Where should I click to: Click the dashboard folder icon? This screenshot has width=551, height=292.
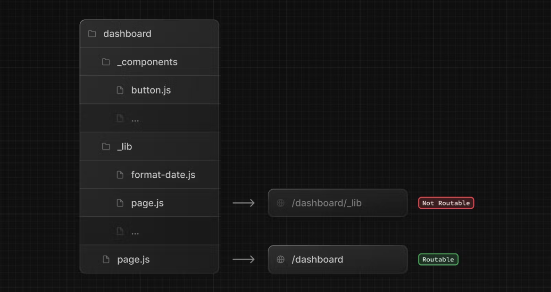[92, 33]
